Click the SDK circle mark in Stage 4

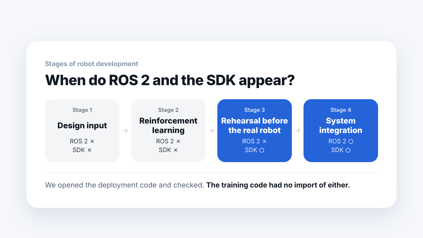point(348,150)
